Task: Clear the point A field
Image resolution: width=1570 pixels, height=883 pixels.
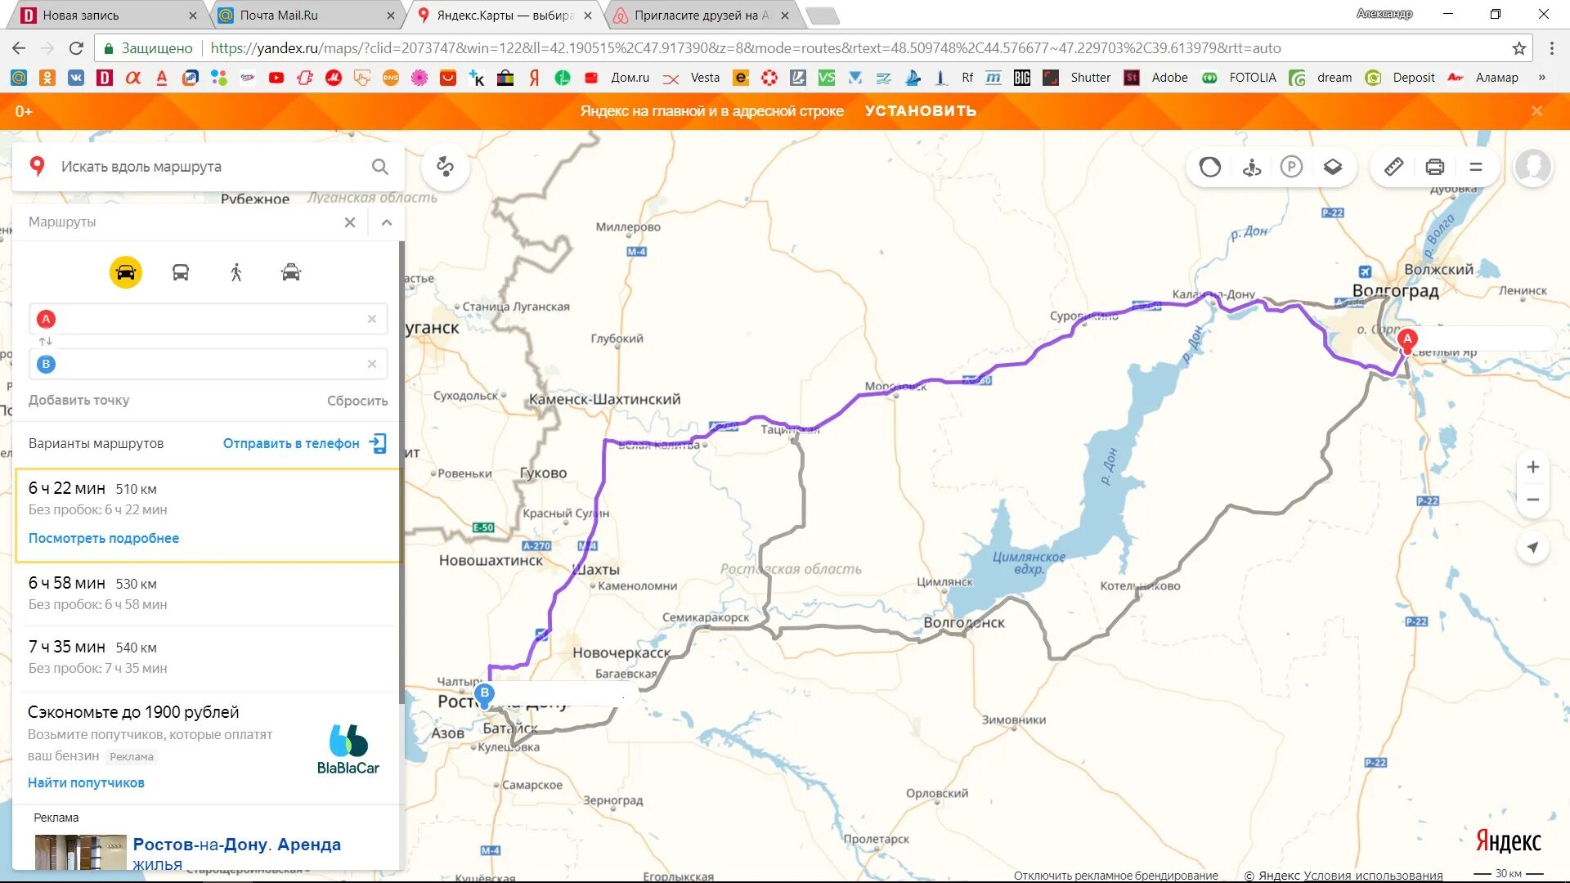Action: [x=372, y=319]
